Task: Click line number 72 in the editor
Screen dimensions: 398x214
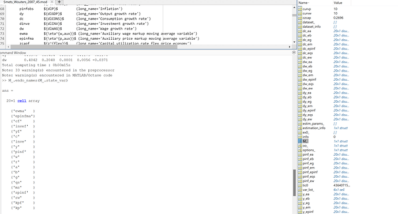Action: (2, 29)
